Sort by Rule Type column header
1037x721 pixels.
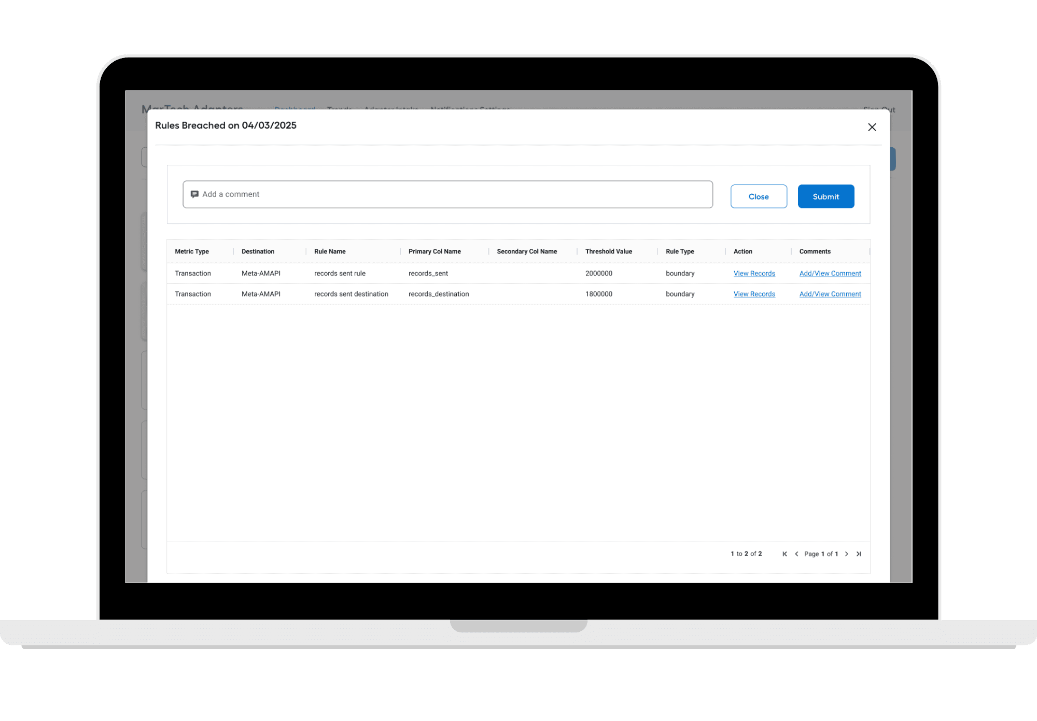pos(679,251)
